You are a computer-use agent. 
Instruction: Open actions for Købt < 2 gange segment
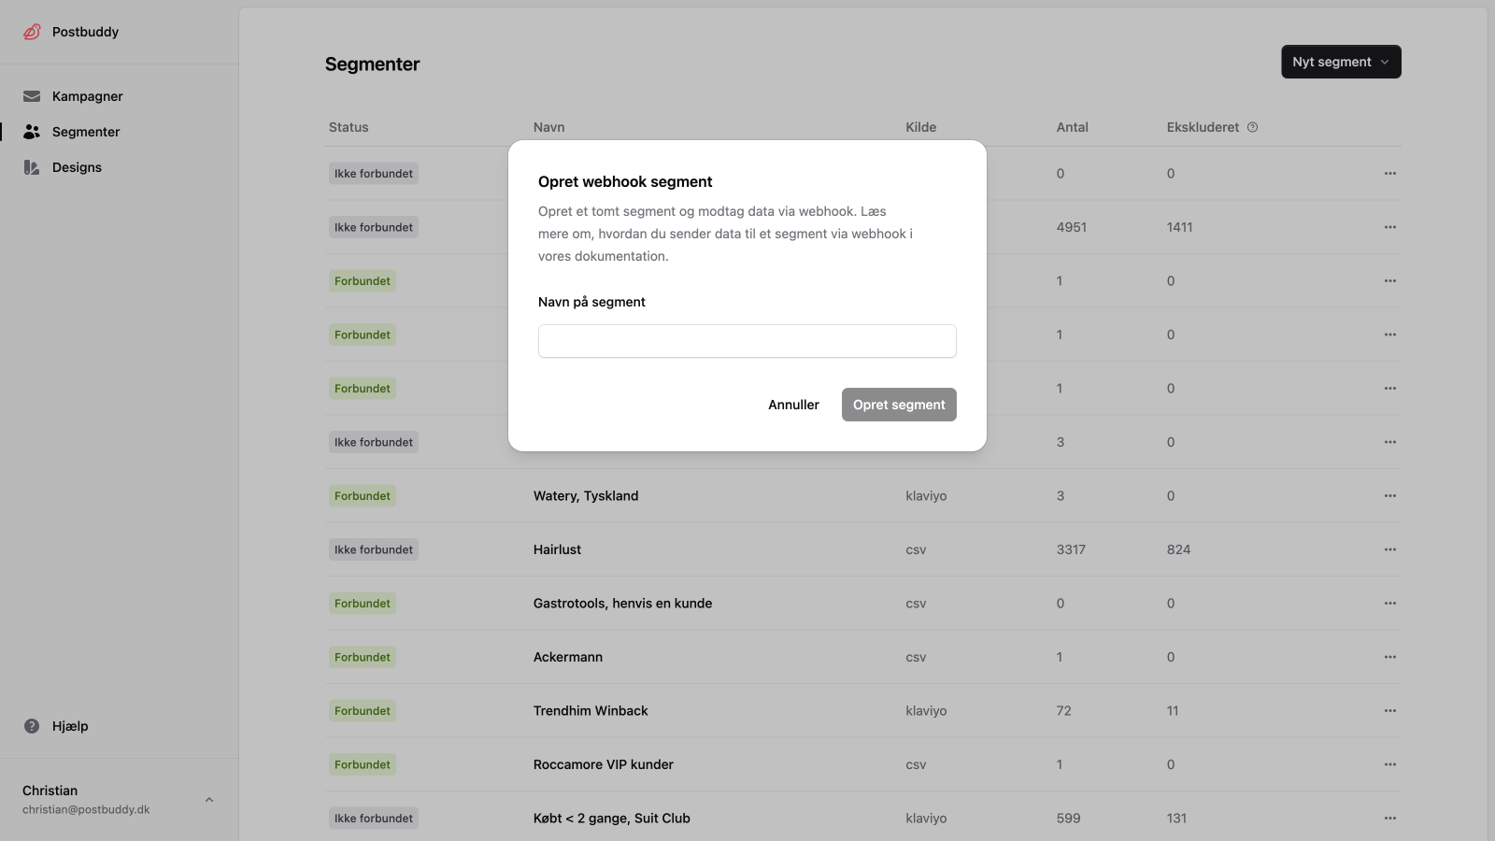pos(1389,818)
